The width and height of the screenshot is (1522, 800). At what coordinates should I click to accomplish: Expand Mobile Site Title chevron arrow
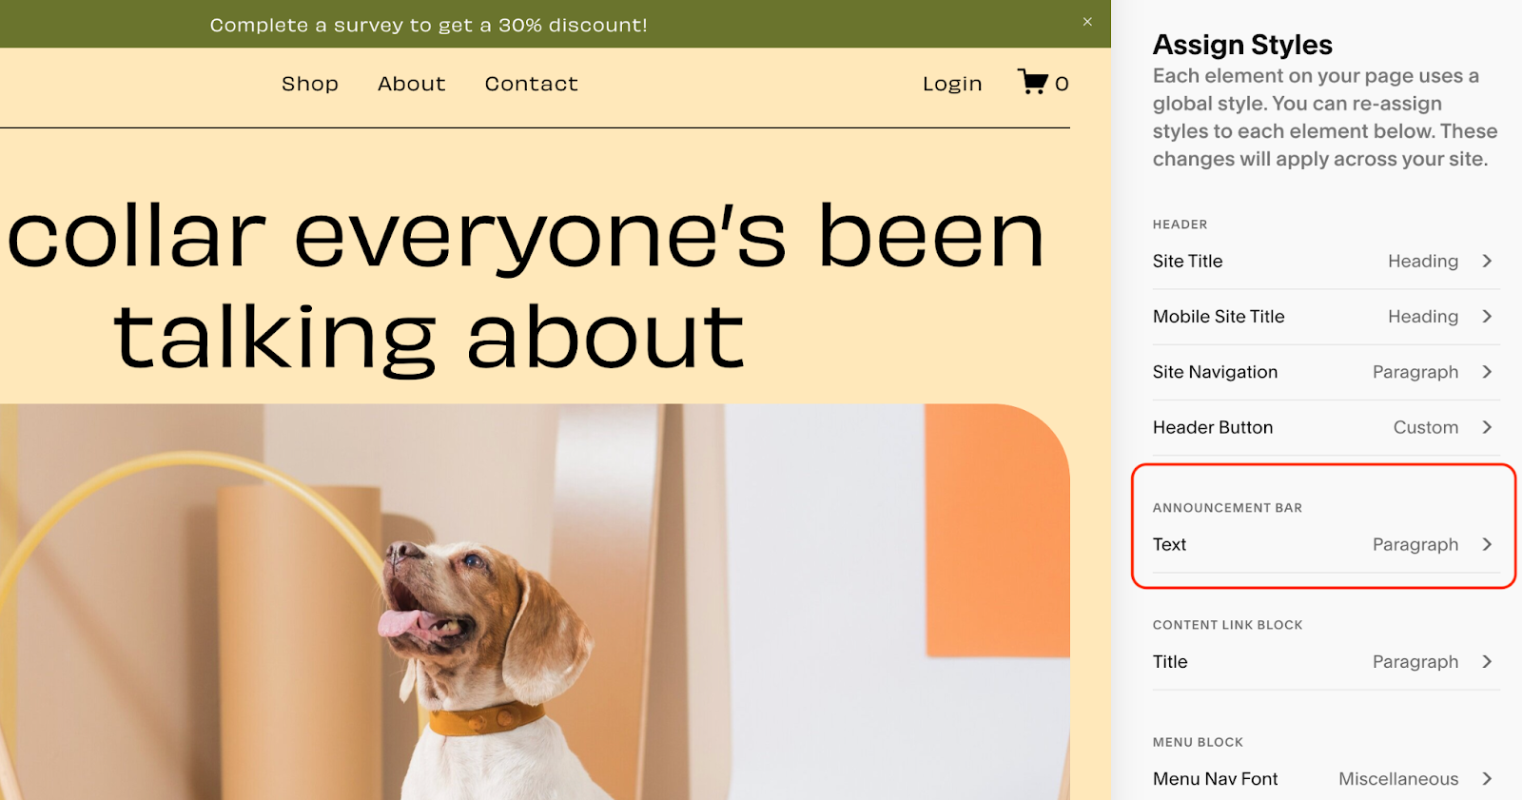click(1487, 317)
